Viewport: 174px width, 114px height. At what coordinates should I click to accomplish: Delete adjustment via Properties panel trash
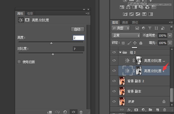click(x=81, y=112)
